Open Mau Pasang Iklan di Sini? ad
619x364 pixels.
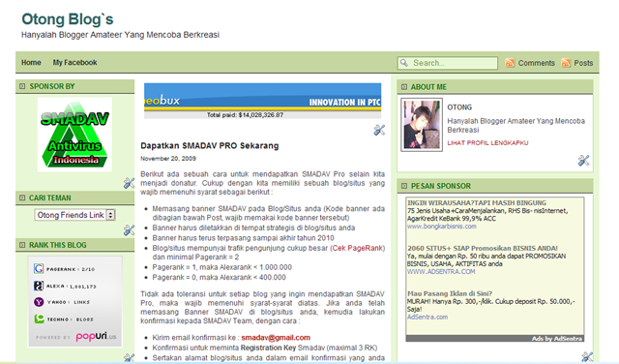point(450,293)
